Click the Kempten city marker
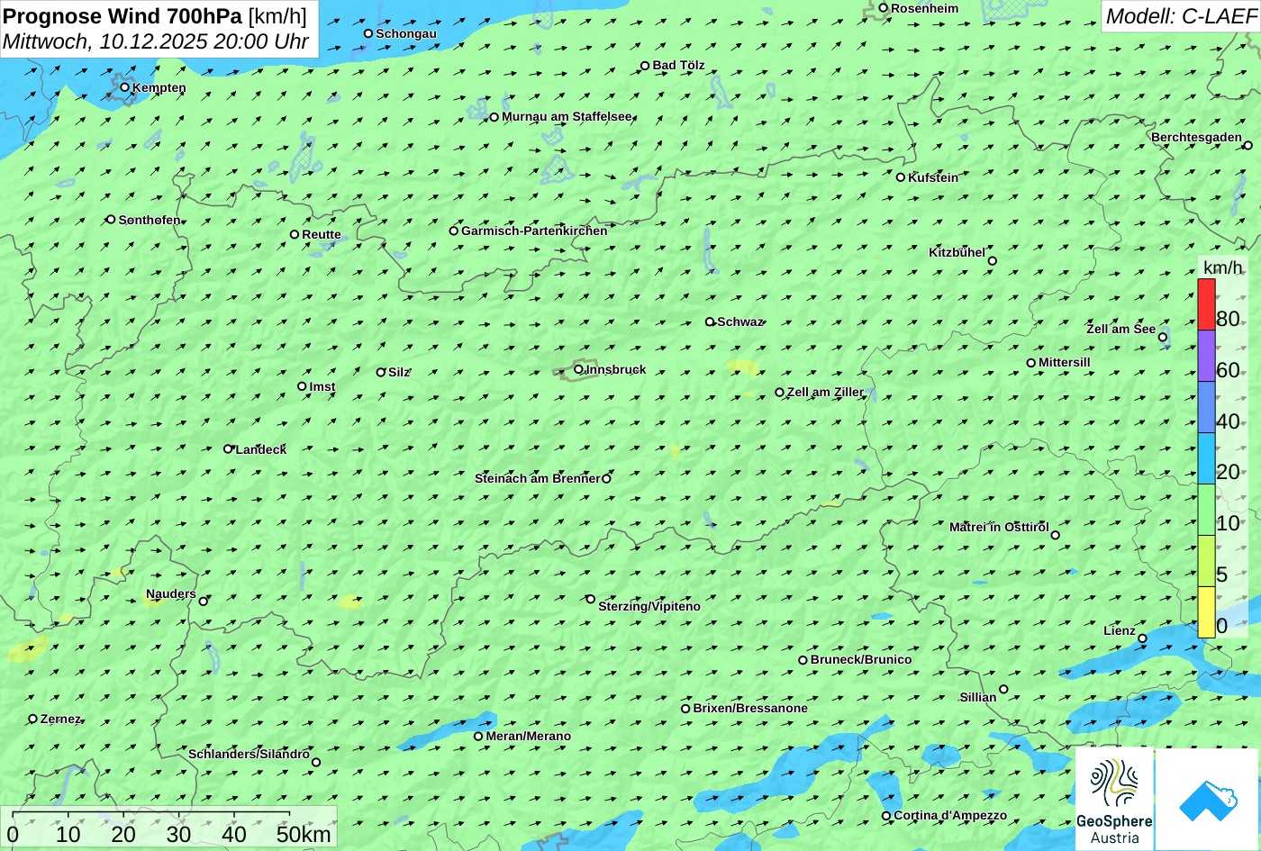 [125, 87]
